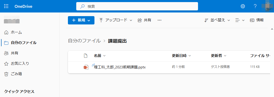Open 理工科_太郎_2023前期課題.pptx
This screenshot has width=274, height=97.
120,67
